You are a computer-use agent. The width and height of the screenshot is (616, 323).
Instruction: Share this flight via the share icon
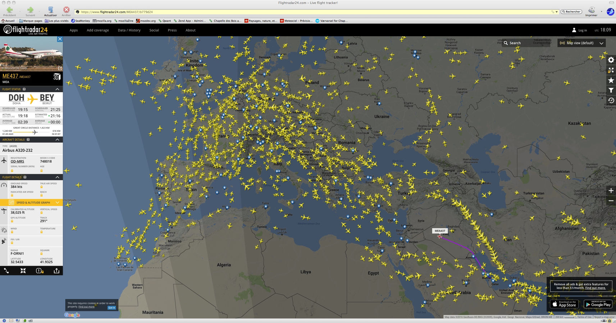pyautogui.click(x=56, y=271)
